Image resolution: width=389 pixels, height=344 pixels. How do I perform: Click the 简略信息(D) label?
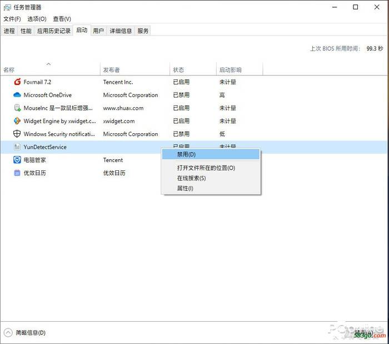coord(31,332)
